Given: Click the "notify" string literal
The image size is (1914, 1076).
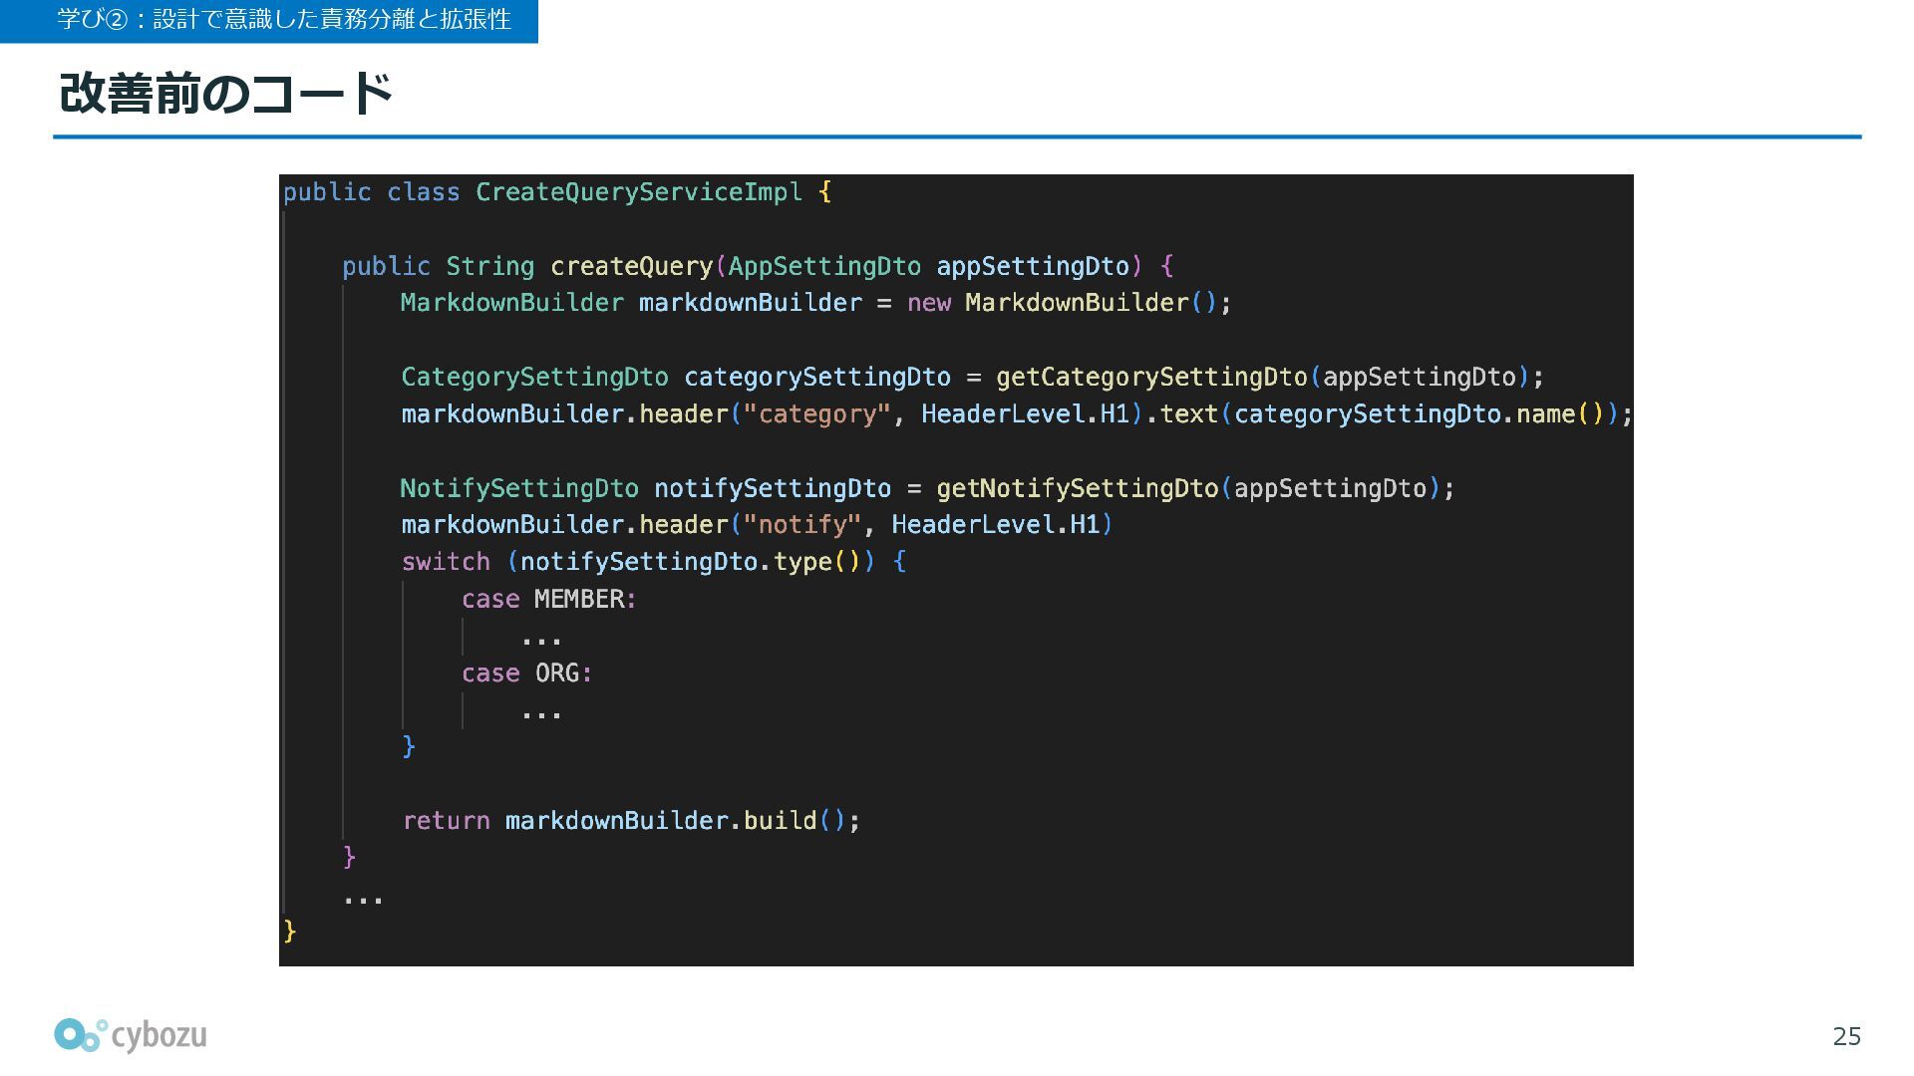Looking at the screenshot, I should 801,525.
